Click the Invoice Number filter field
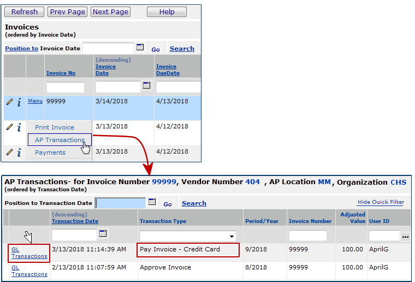This screenshot has width=415, height=282. click(307, 236)
